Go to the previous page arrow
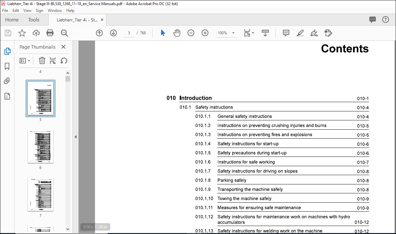This screenshot has height=234, width=396. tap(99, 33)
